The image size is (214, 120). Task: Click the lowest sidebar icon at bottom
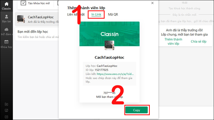(6, 117)
